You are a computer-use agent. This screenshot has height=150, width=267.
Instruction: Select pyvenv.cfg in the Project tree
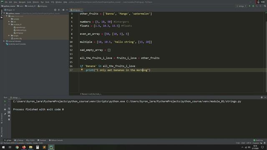(16, 38)
